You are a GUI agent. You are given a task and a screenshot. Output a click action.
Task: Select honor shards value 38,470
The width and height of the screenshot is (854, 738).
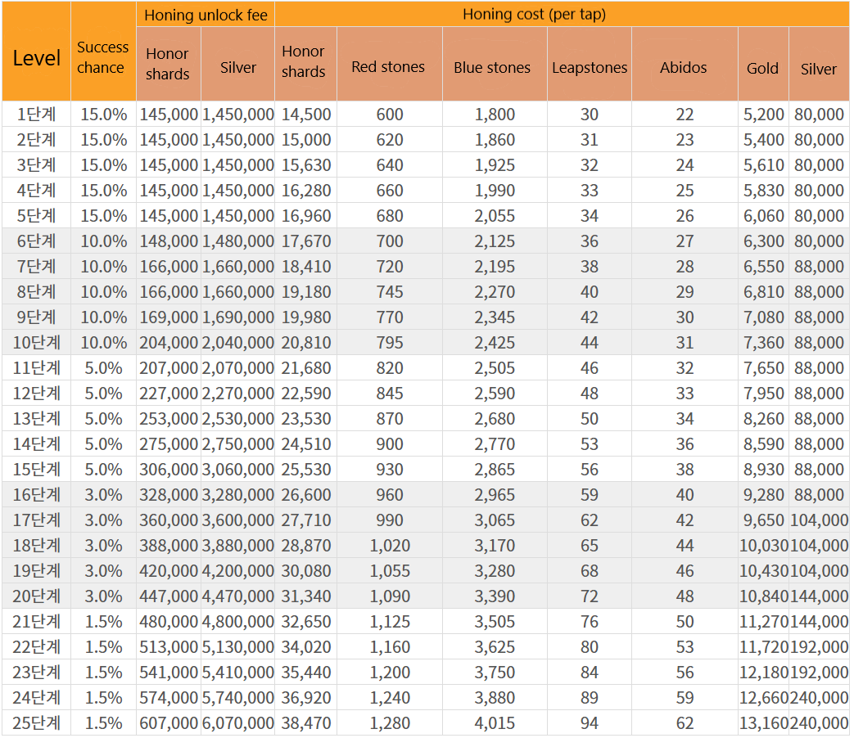(x=306, y=722)
